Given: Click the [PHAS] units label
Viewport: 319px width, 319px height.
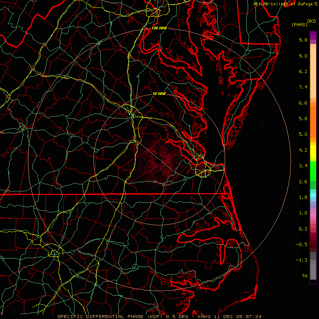Looking at the screenshot, I should (300, 24).
